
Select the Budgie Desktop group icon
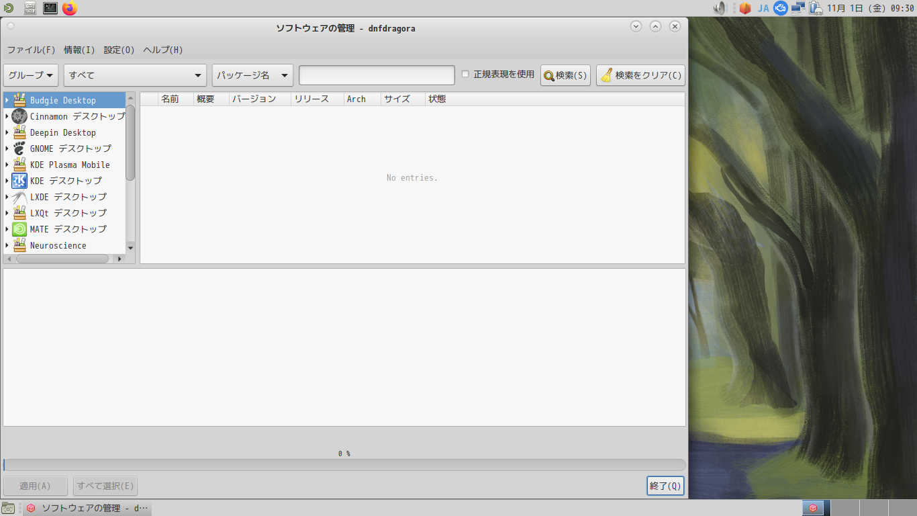pos(19,99)
